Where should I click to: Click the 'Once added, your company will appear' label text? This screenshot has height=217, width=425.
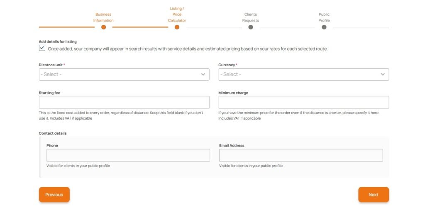[188, 49]
